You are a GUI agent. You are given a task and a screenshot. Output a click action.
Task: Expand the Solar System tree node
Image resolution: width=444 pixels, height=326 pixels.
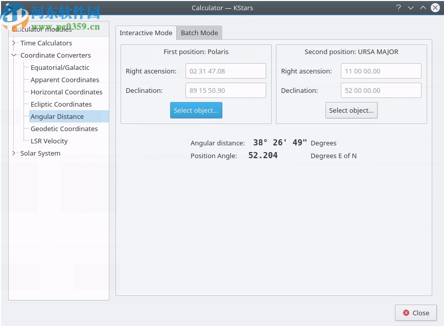(13, 153)
